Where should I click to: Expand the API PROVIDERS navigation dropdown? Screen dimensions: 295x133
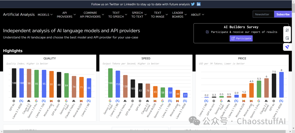coord(66,15)
